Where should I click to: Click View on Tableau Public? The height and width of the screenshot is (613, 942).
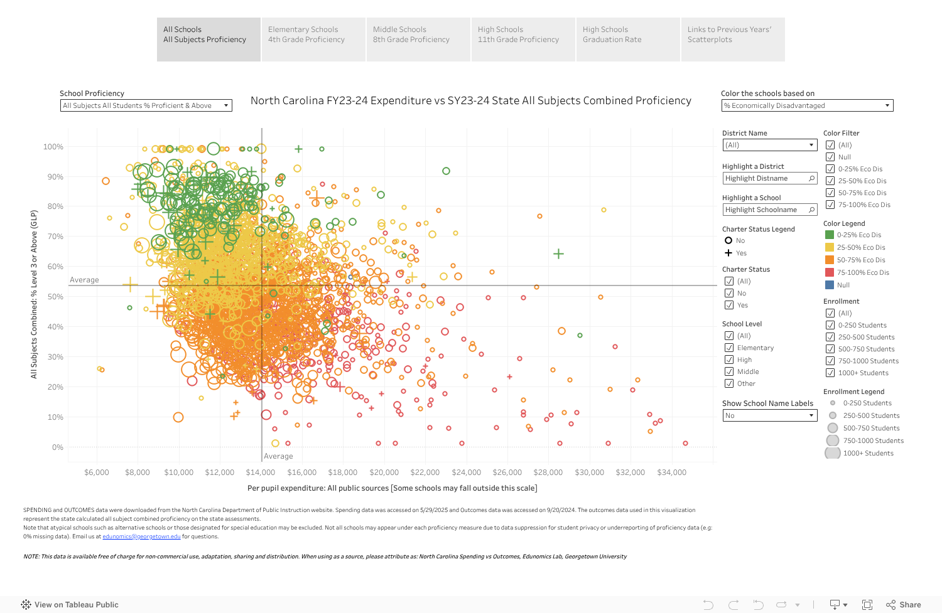click(x=70, y=605)
